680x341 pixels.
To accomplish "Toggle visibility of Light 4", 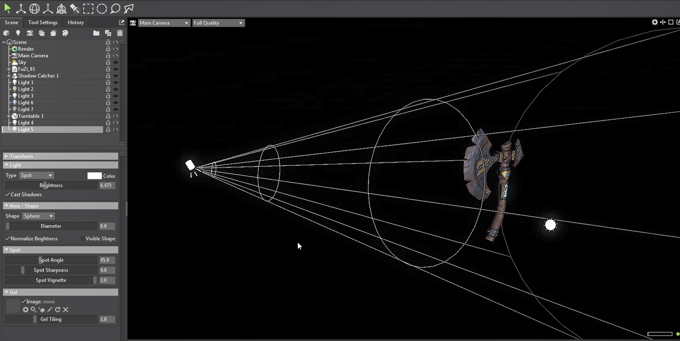I will point(116,123).
